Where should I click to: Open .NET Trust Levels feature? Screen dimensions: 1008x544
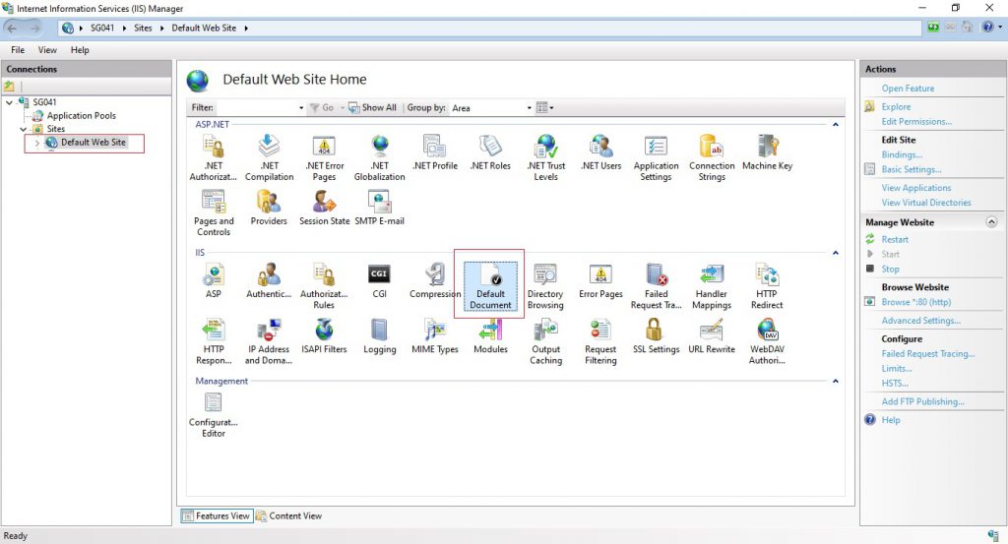click(x=545, y=158)
